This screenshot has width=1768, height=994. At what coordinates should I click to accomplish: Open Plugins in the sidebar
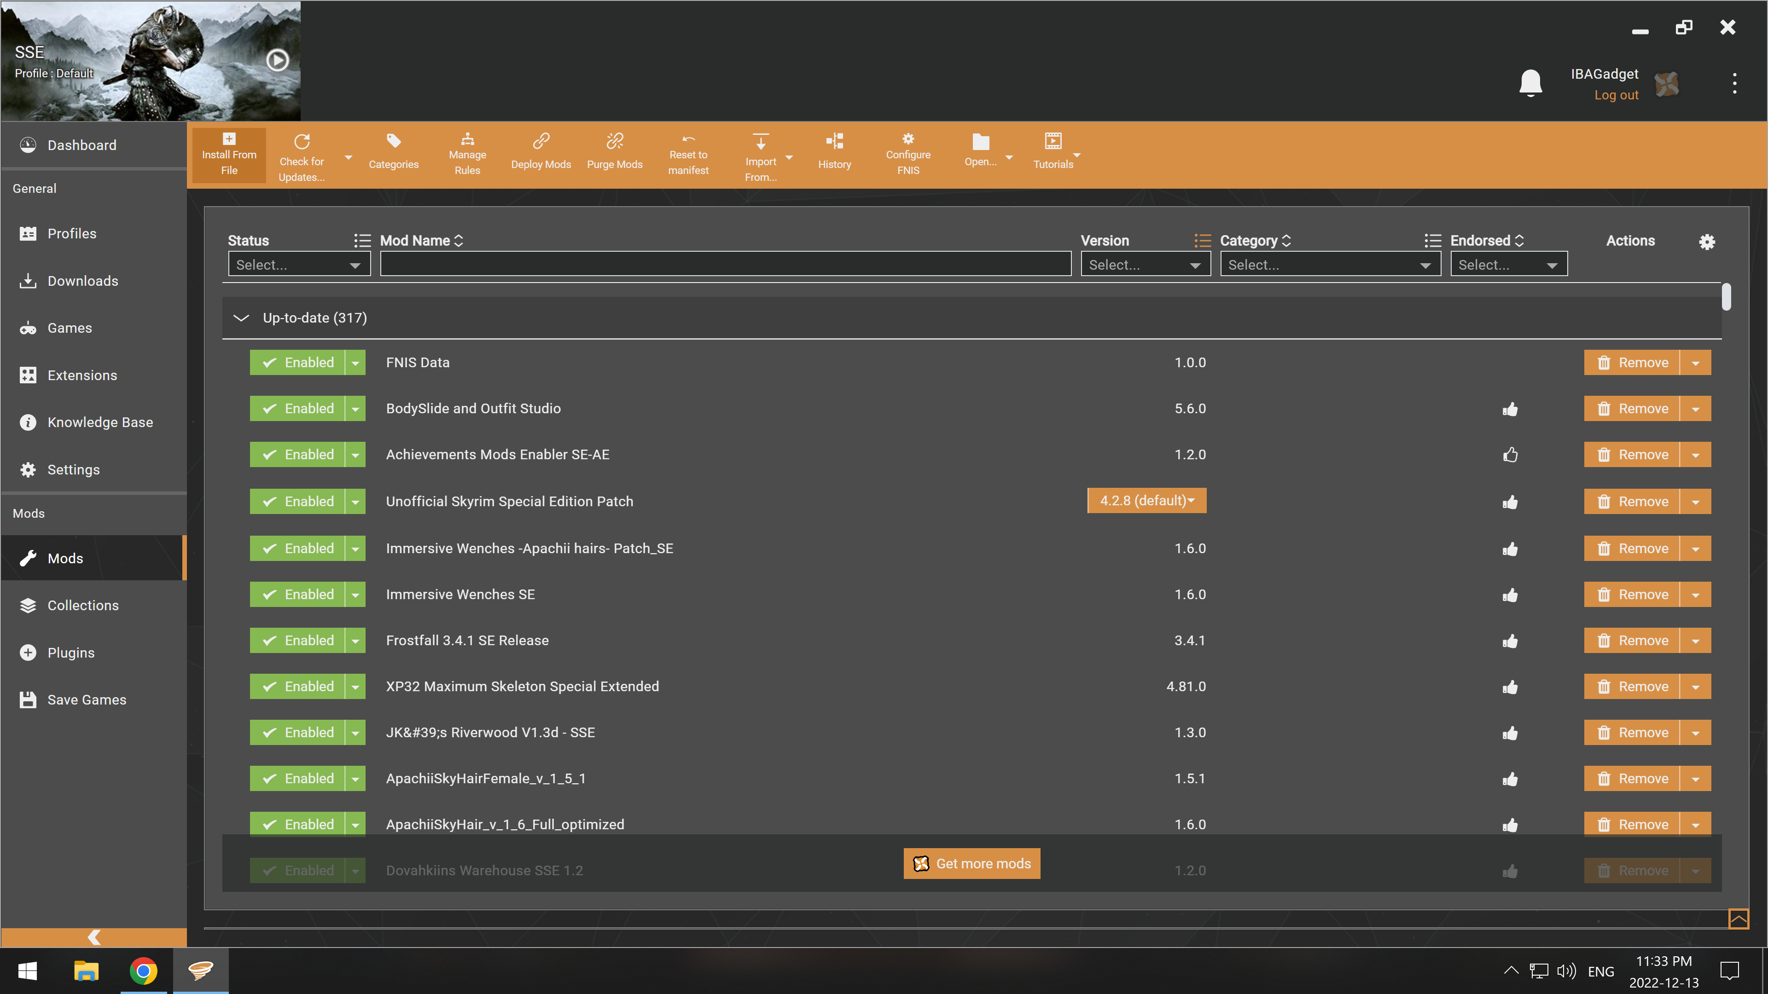(71, 653)
